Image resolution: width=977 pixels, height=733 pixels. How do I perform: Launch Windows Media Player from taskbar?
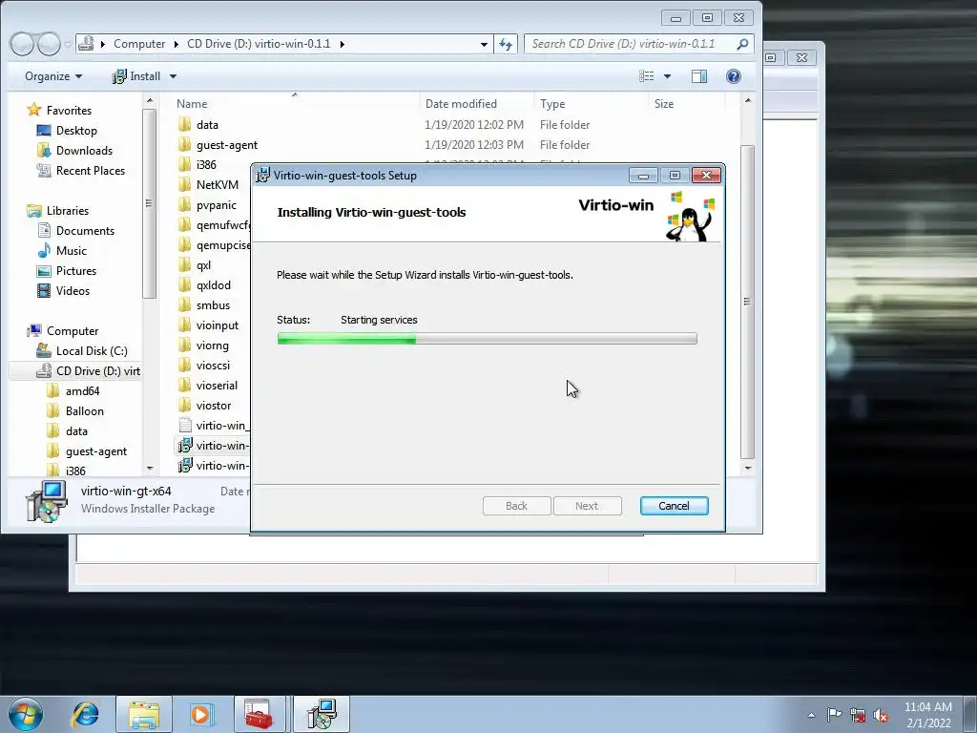[201, 714]
